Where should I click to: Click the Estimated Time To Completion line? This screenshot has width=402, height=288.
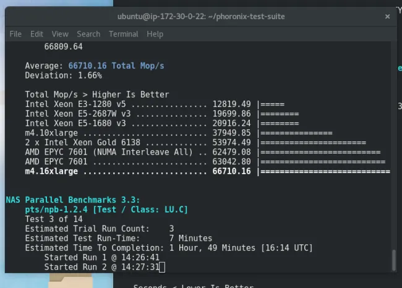coord(168,248)
